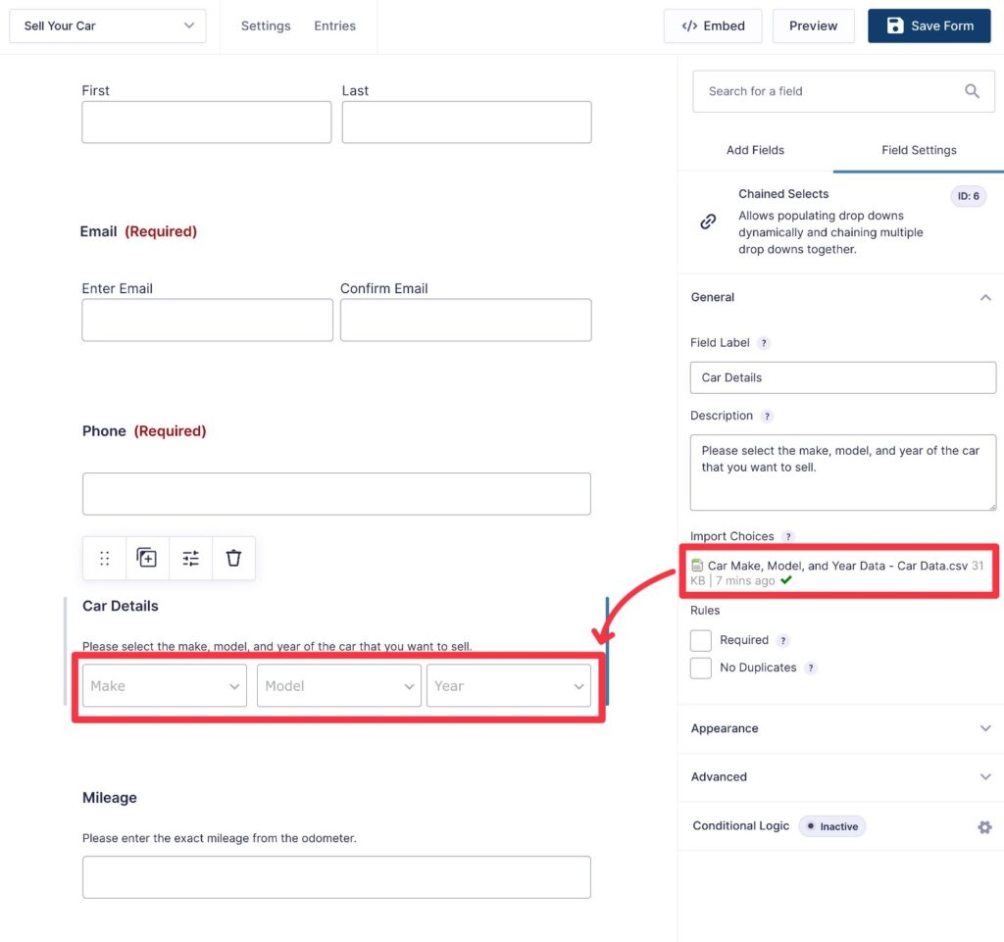This screenshot has width=1004, height=942.
Task: Click help icon beside Import Choices
Action: coord(788,537)
